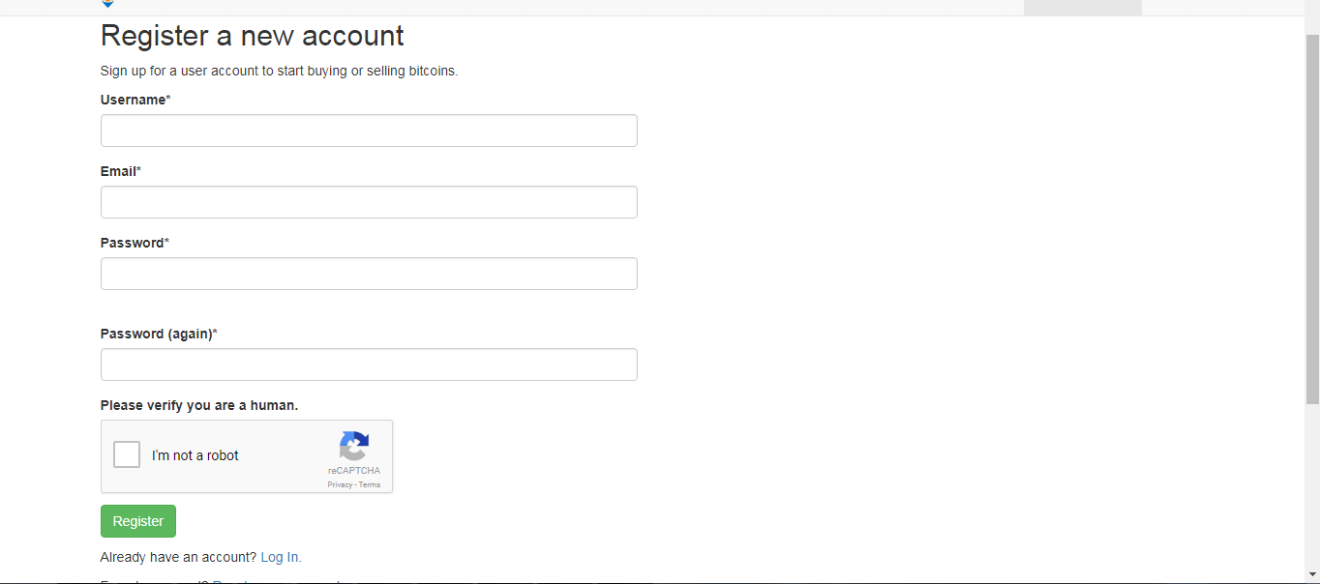Image resolution: width=1320 pixels, height=584 pixels.
Task: Click into the Email text box
Action: 369,202
